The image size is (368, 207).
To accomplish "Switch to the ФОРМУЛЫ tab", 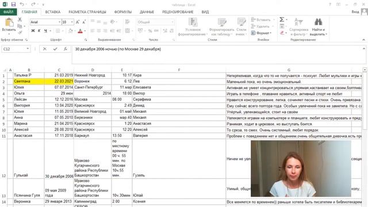I will (122, 11).
